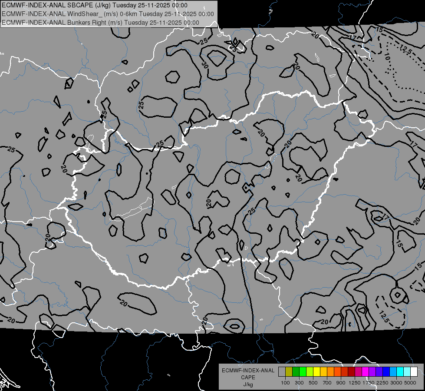Image resolution: width=425 pixels, height=391 pixels.
Task: Select the white legend swatch
Action: tap(414, 372)
